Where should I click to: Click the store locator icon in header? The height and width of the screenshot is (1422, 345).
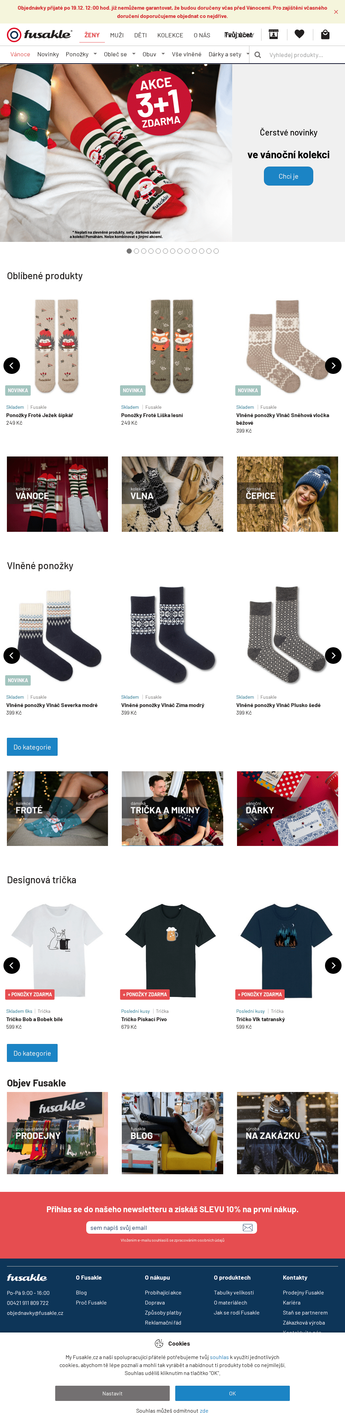[x=273, y=34]
